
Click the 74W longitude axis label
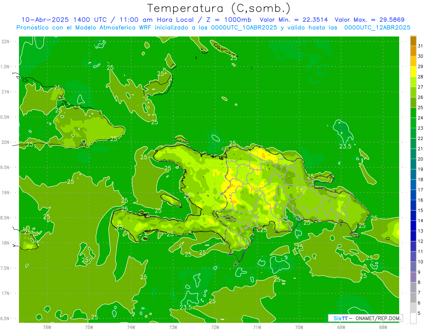(x=131, y=327)
